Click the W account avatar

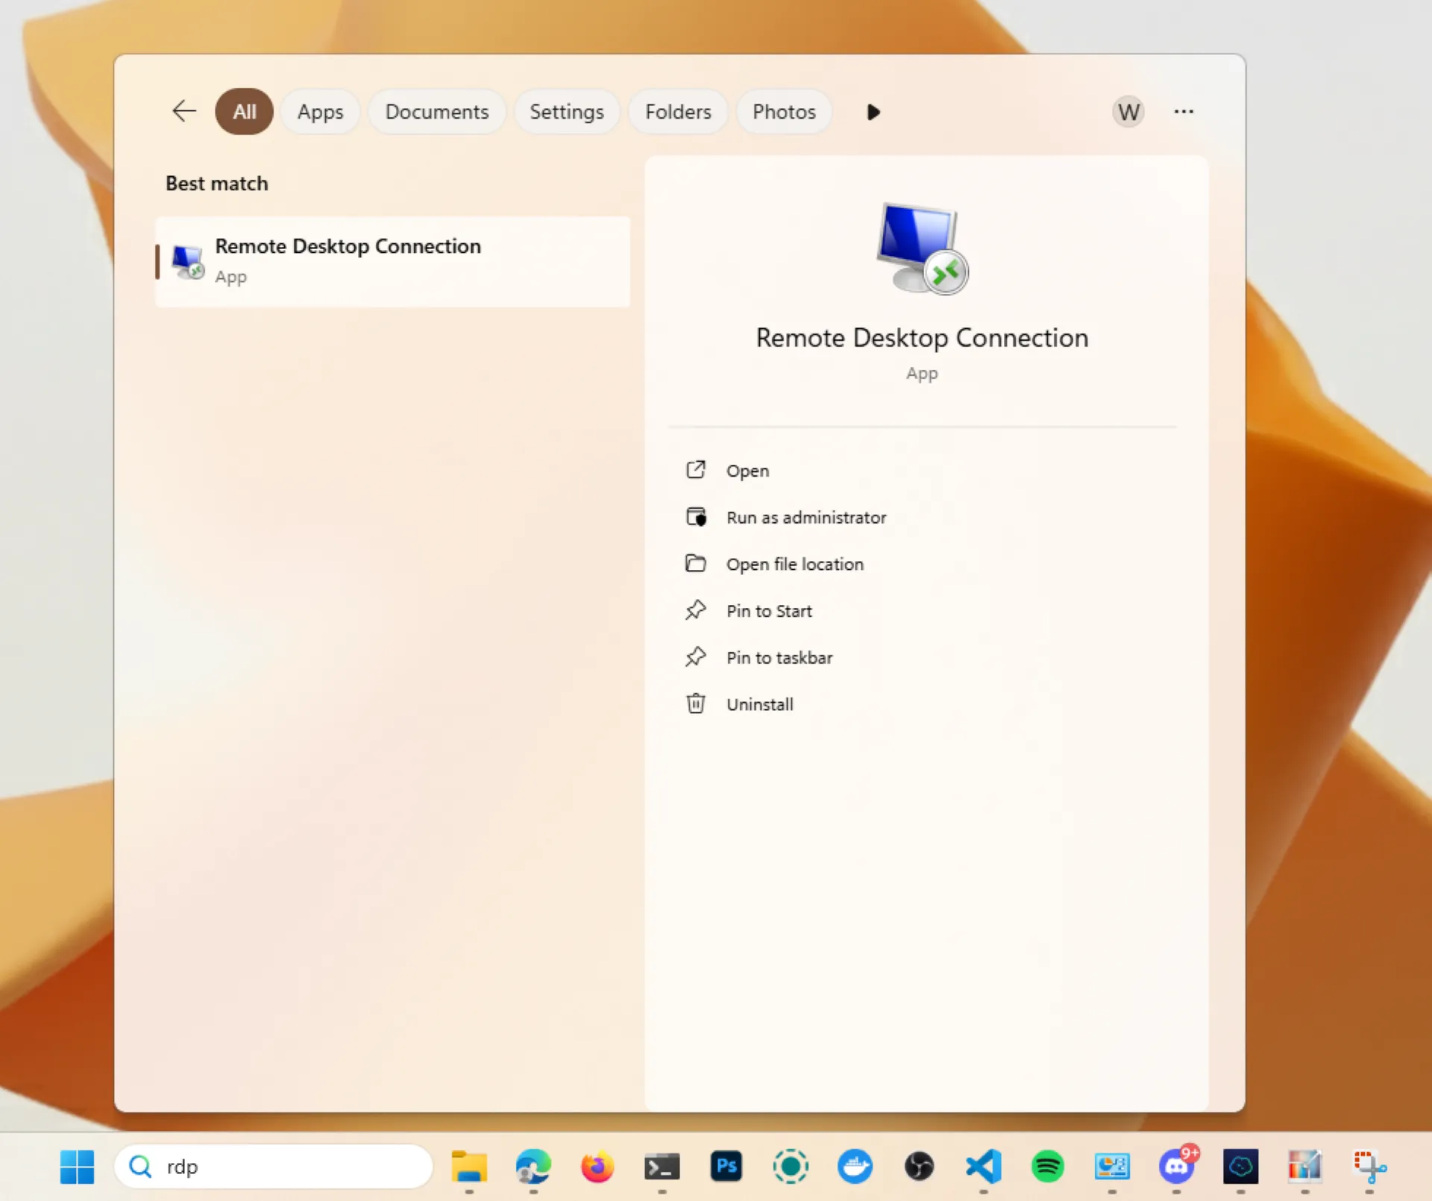[x=1128, y=111]
